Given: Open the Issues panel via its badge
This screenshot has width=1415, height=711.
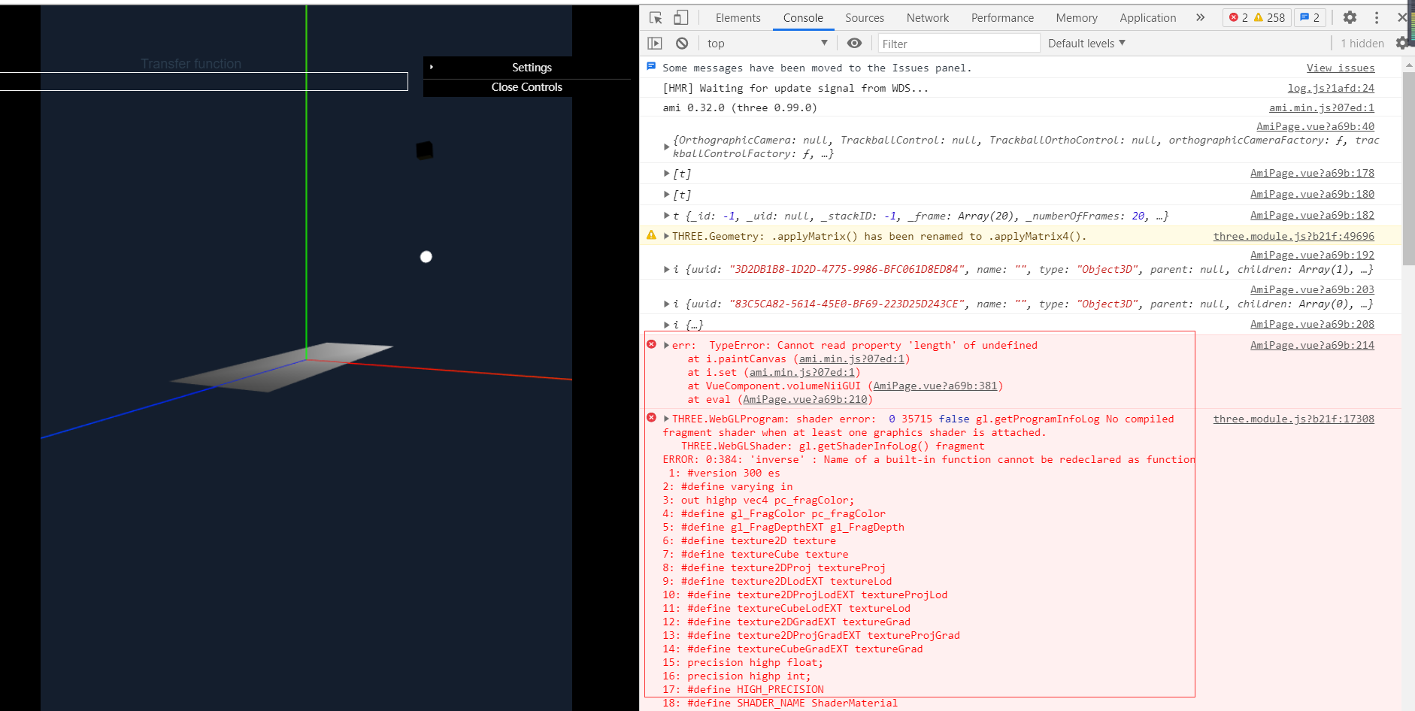Looking at the screenshot, I should tap(1310, 17).
